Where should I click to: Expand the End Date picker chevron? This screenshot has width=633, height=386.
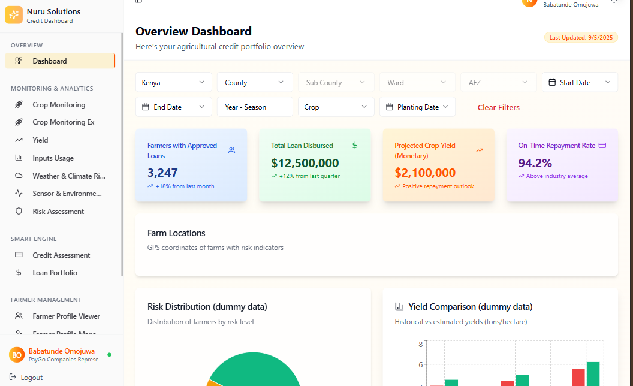201,107
